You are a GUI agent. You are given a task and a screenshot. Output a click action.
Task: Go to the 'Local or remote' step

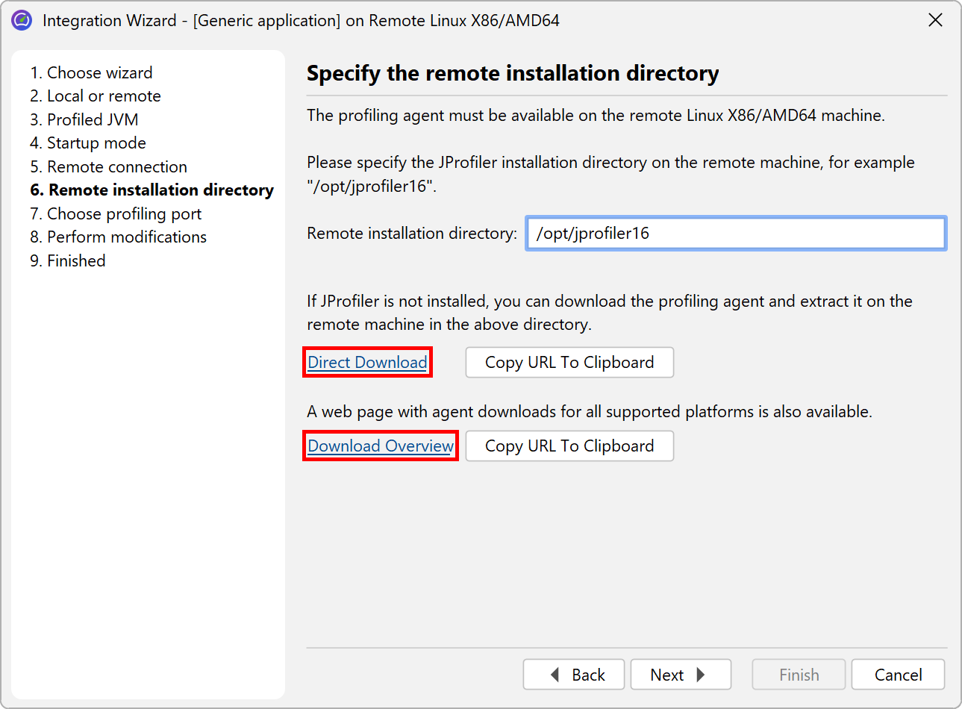coord(96,96)
